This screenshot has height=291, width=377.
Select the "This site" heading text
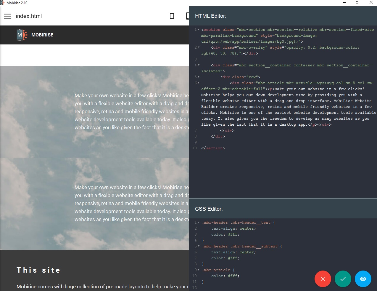click(38, 270)
